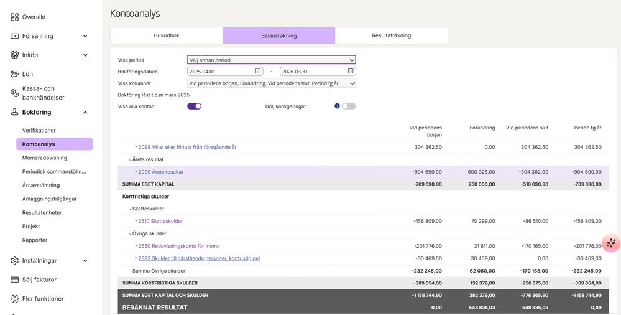The height and width of the screenshot is (315, 621).
Task: Expand account 2098 row arrow
Action: click(x=136, y=147)
